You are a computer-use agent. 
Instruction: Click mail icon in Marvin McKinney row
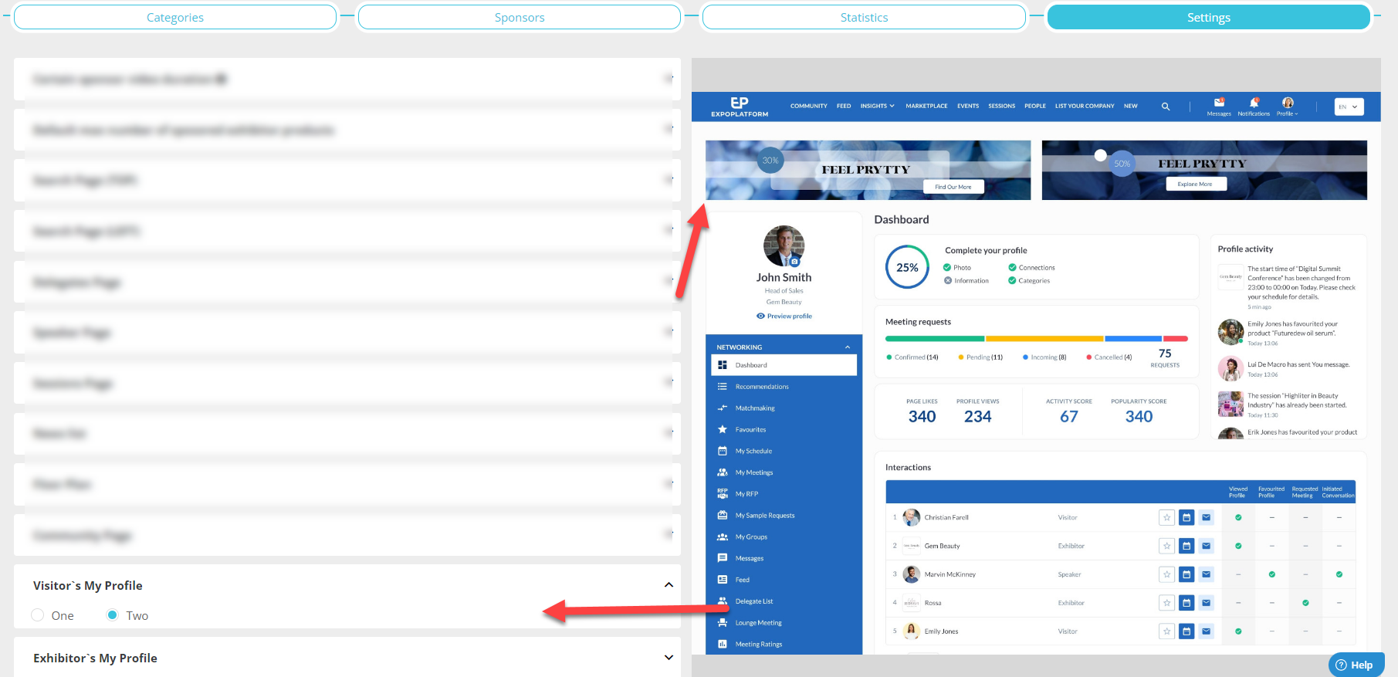[x=1206, y=574]
